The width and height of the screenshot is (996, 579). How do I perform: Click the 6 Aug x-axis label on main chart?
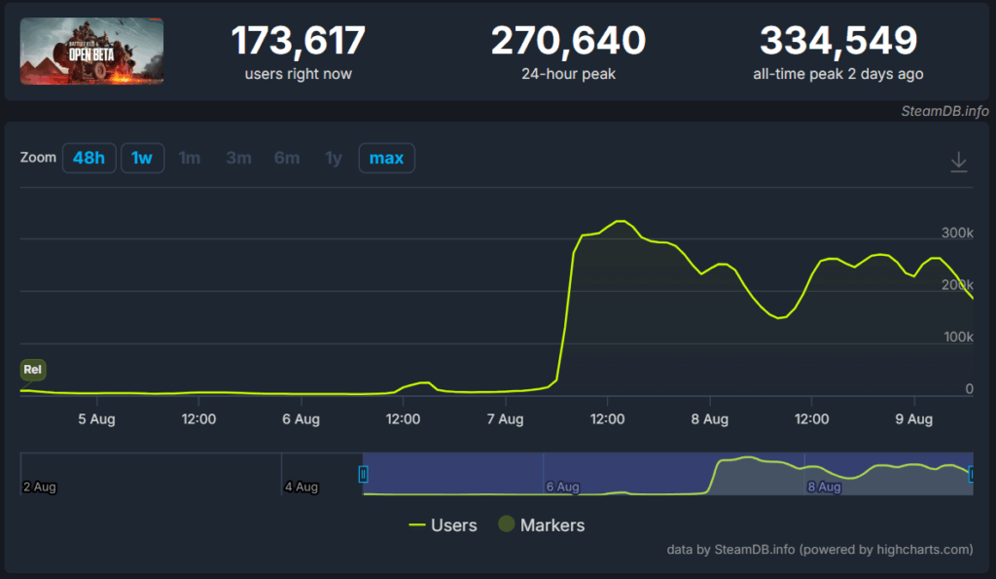302,418
